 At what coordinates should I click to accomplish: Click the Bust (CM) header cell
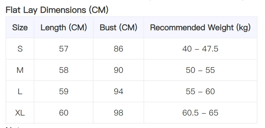tap(118, 27)
